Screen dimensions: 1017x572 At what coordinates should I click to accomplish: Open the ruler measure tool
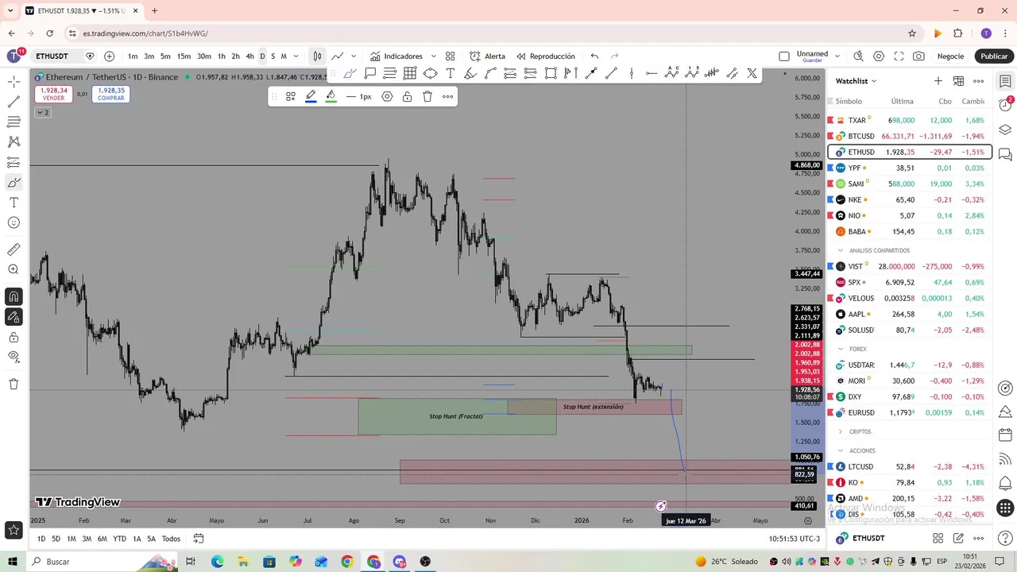tap(14, 249)
